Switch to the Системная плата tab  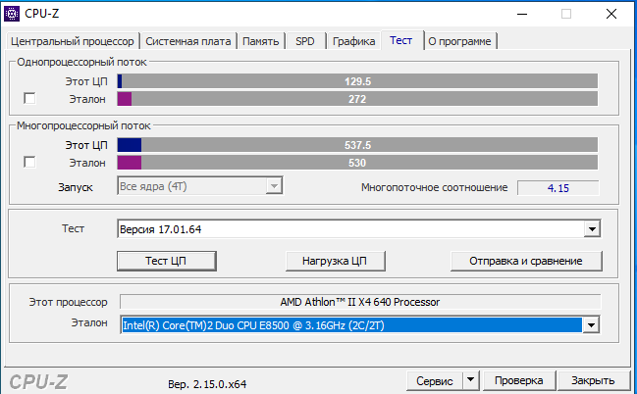(188, 41)
